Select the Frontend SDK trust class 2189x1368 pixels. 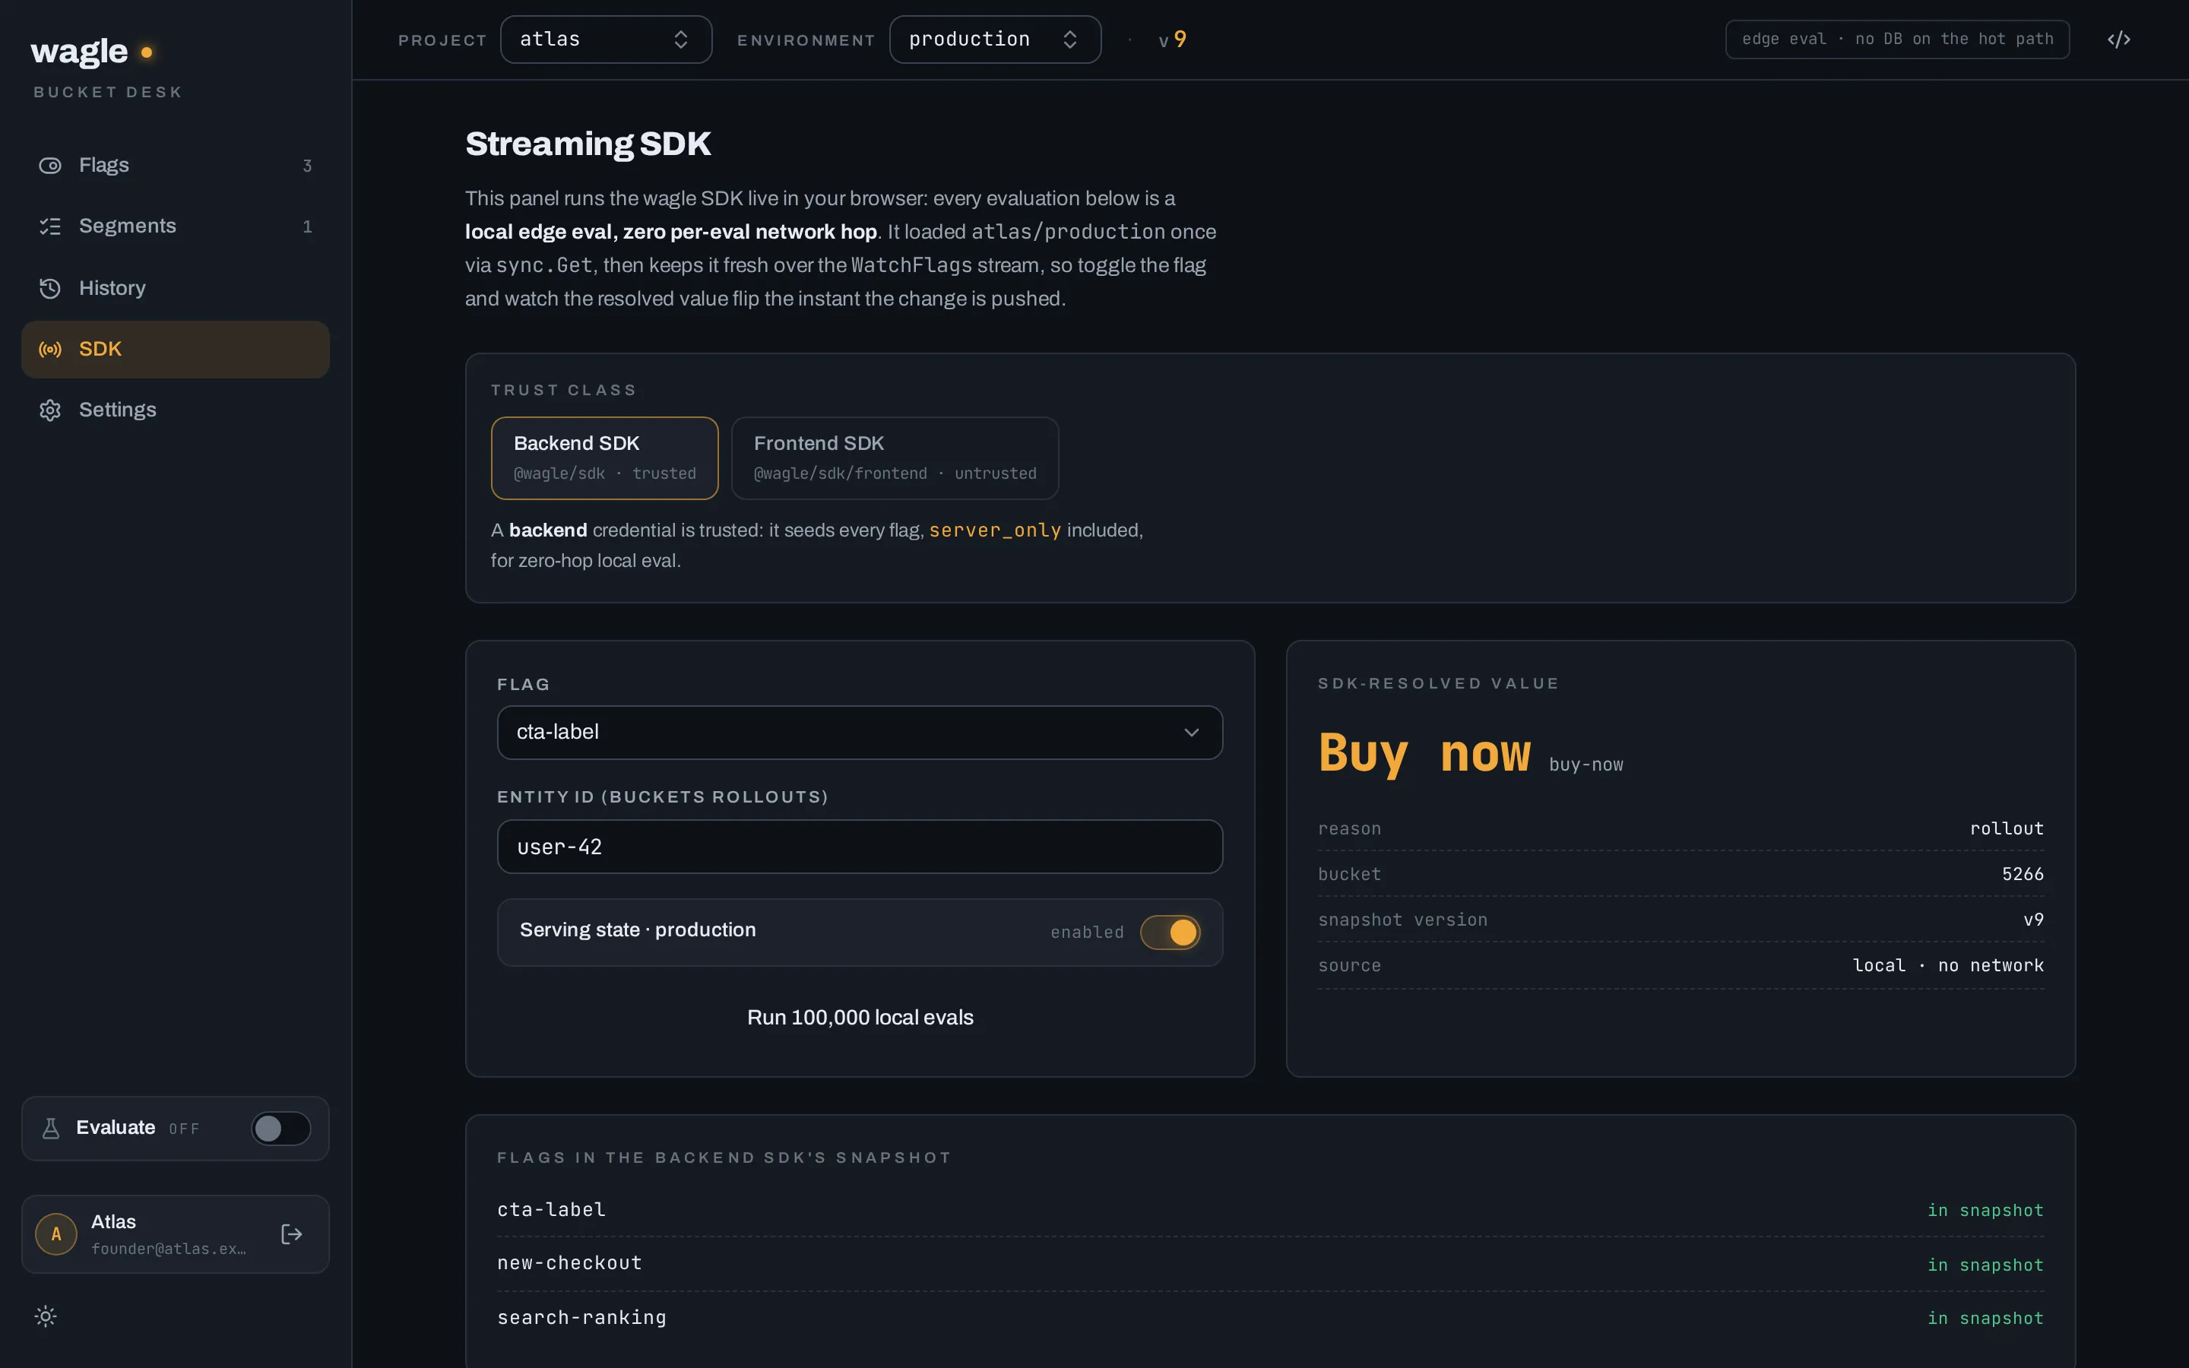coord(895,458)
